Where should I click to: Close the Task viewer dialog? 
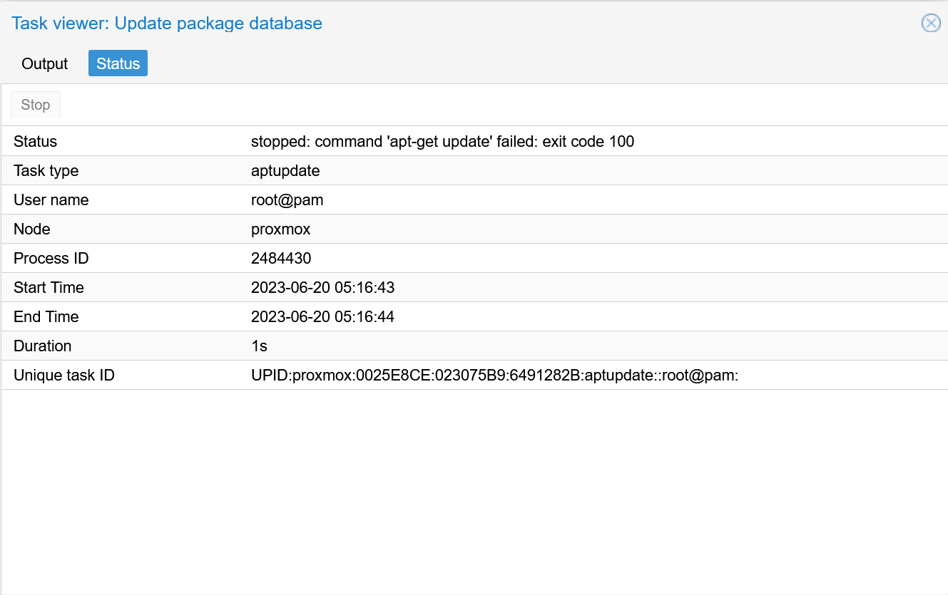click(x=930, y=24)
